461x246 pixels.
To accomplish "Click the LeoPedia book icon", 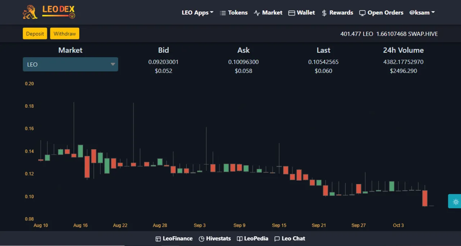I will point(240,239).
